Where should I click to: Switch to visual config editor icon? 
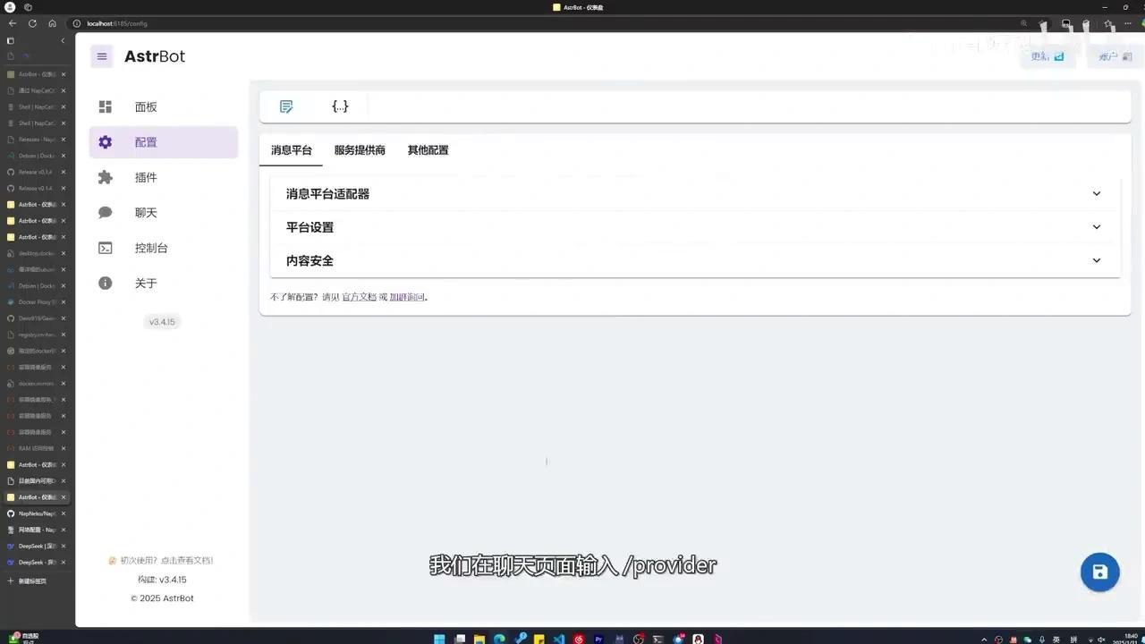pyautogui.click(x=286, y=106)
